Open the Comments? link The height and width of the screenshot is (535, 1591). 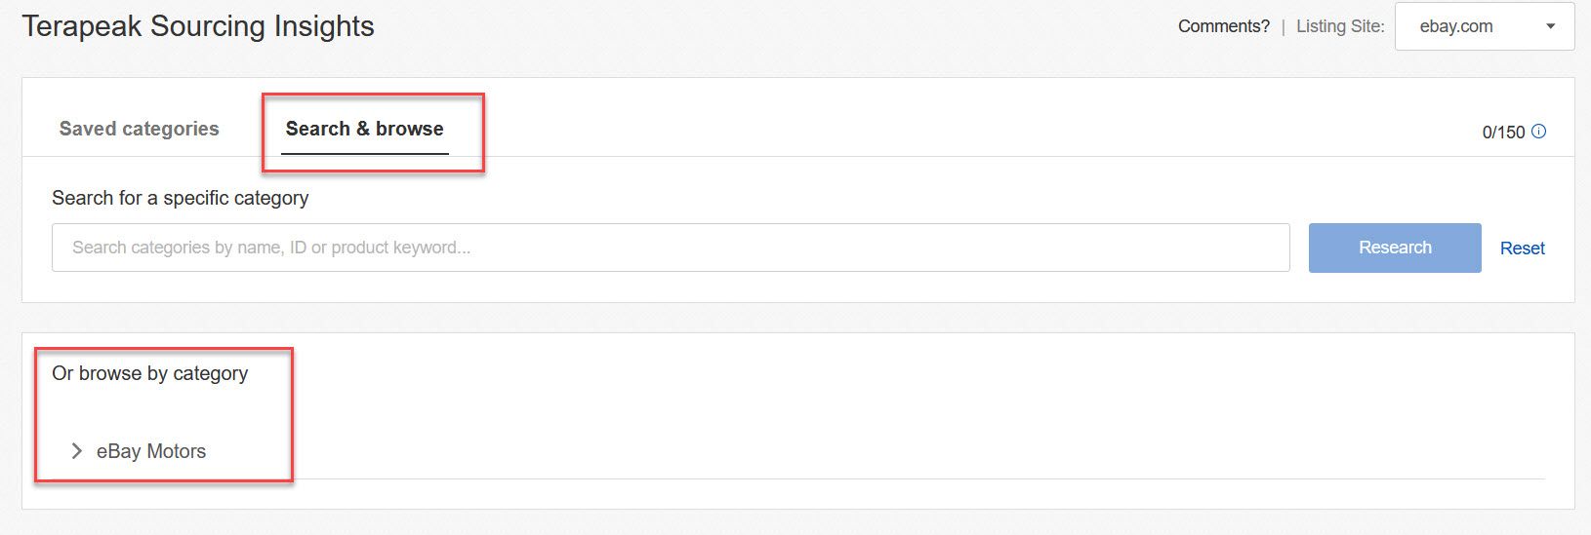click(1223, 26)
